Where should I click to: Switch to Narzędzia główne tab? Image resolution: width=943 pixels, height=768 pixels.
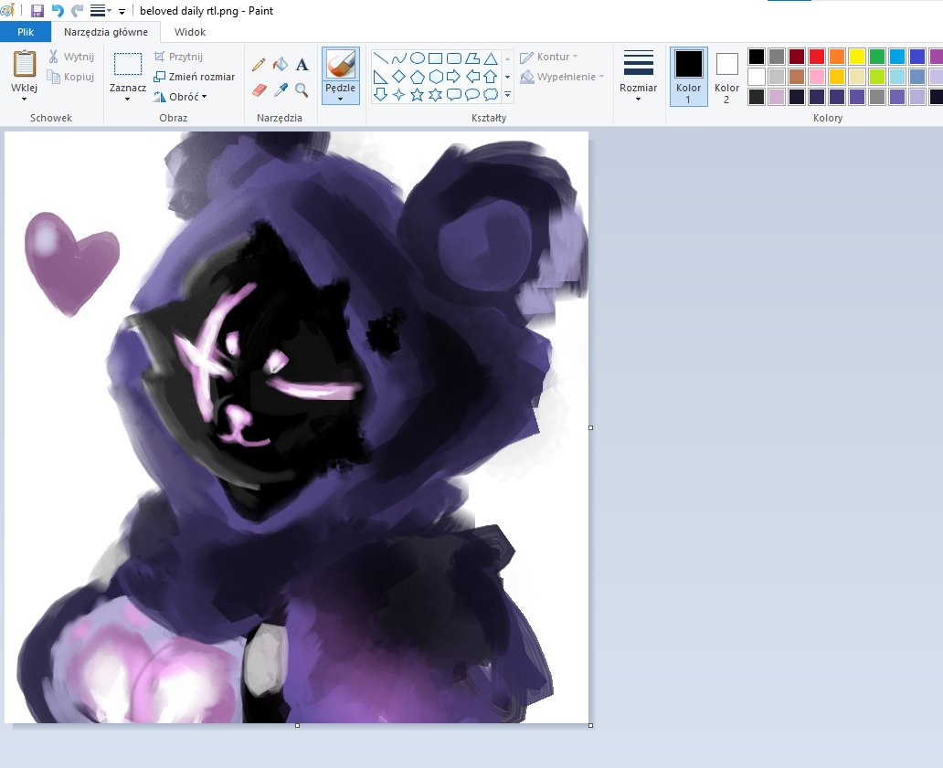coord(106,32)
